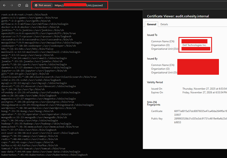Select the ec2-user entry line
227x158 pixels.
[40, 133]
